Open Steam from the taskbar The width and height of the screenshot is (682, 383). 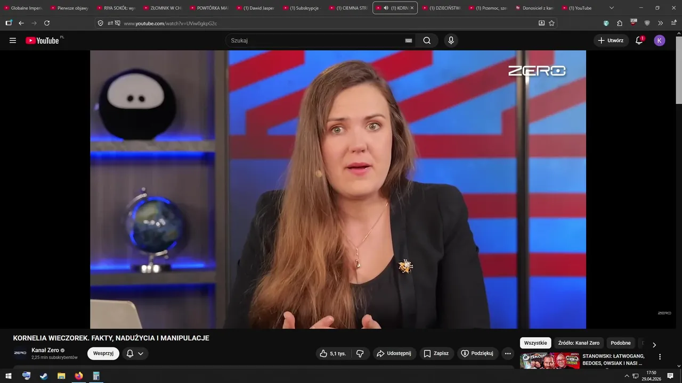coord(44,376)
